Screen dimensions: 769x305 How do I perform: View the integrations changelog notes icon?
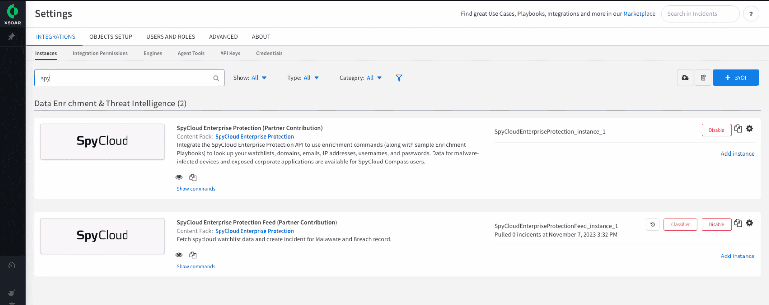pyautogui.click(x=702, y=78)
